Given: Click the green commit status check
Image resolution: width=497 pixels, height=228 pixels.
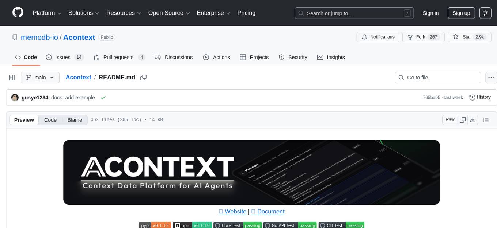Looking at the screenshot, I should click(x=103, y=97).
